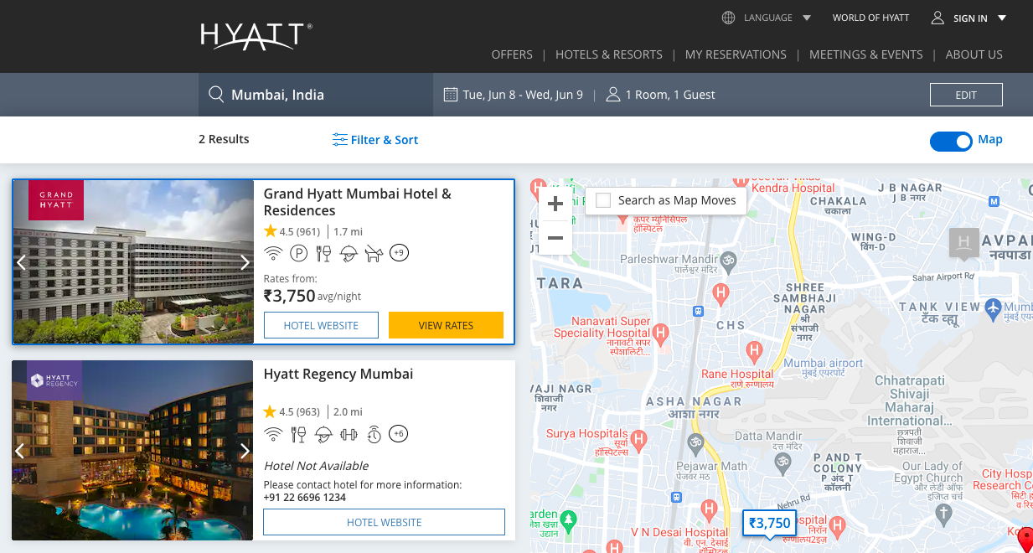
Task: Select the OFFERS menu item
Action: click(x=512, y=54)
